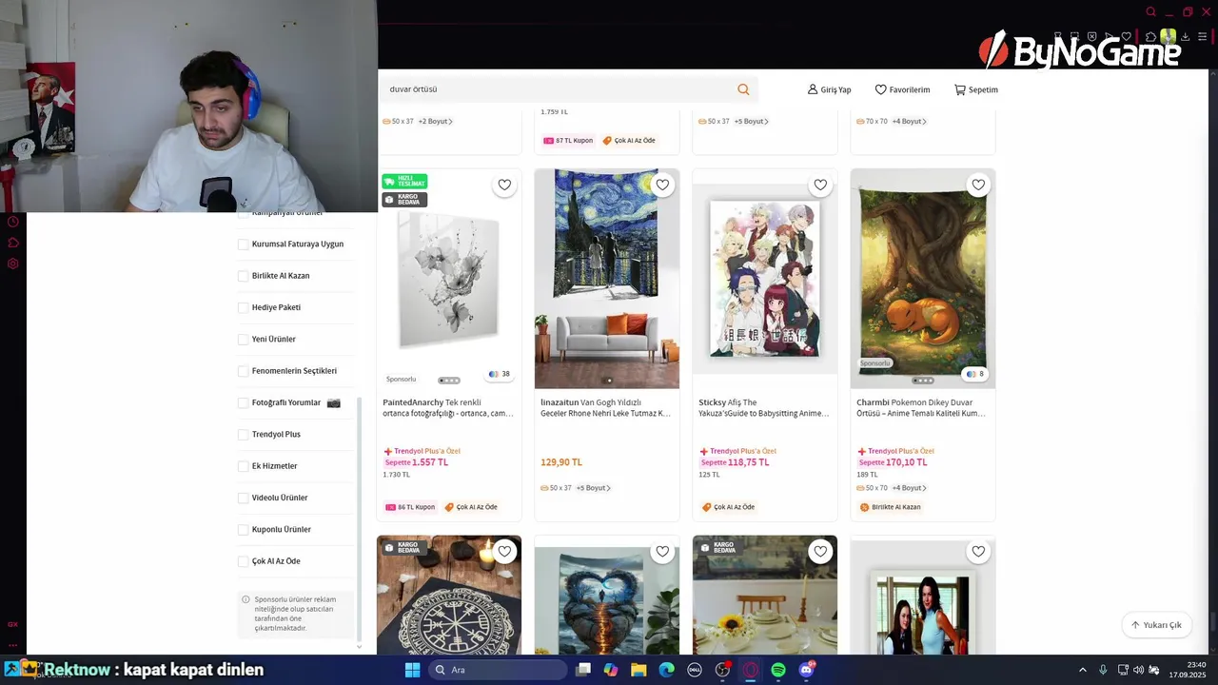Viewport: 1218px width, 685px height.
Task: Enable the Yeni Ürünler filter
Action: [243, 340]
